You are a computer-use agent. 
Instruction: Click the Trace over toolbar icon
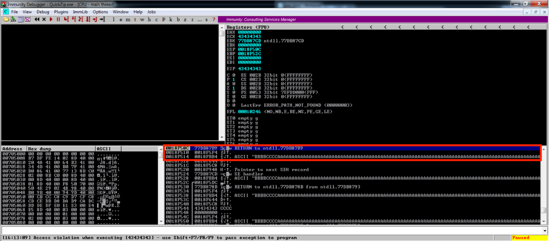tap(88, 19)
